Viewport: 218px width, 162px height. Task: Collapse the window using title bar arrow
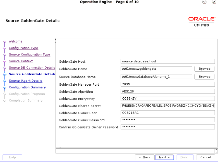(204, 2)
